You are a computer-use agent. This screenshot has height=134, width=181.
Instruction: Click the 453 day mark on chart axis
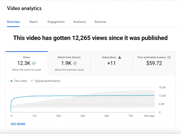pos(83,116)
